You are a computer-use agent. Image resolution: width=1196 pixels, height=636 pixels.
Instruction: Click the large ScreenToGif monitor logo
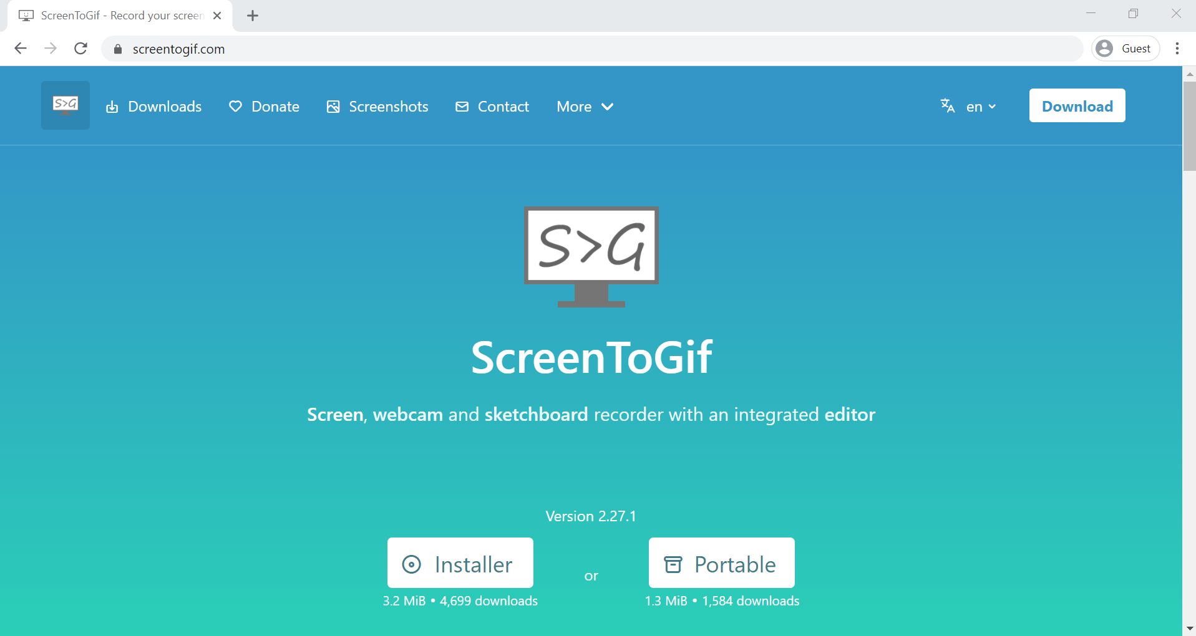click(591, 257)
